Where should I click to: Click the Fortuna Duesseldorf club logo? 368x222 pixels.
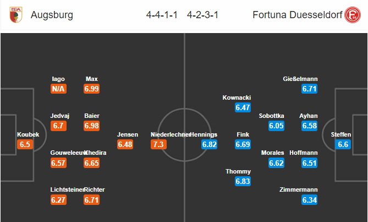[353, 15]
